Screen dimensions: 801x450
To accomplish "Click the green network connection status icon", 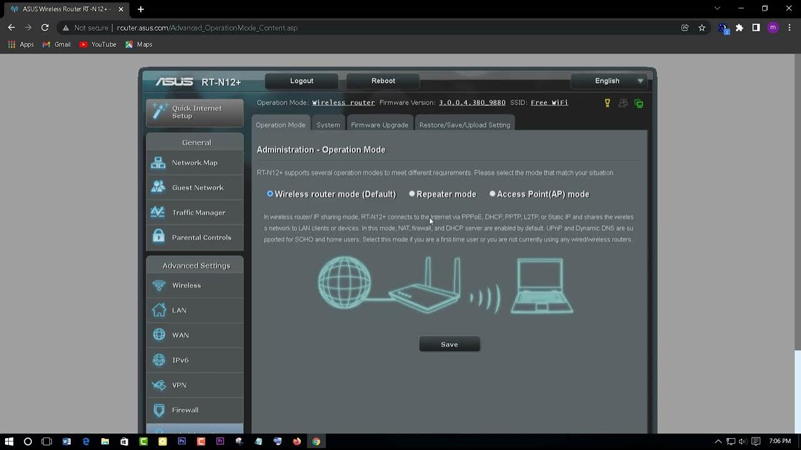I will (x=639, y=103).
